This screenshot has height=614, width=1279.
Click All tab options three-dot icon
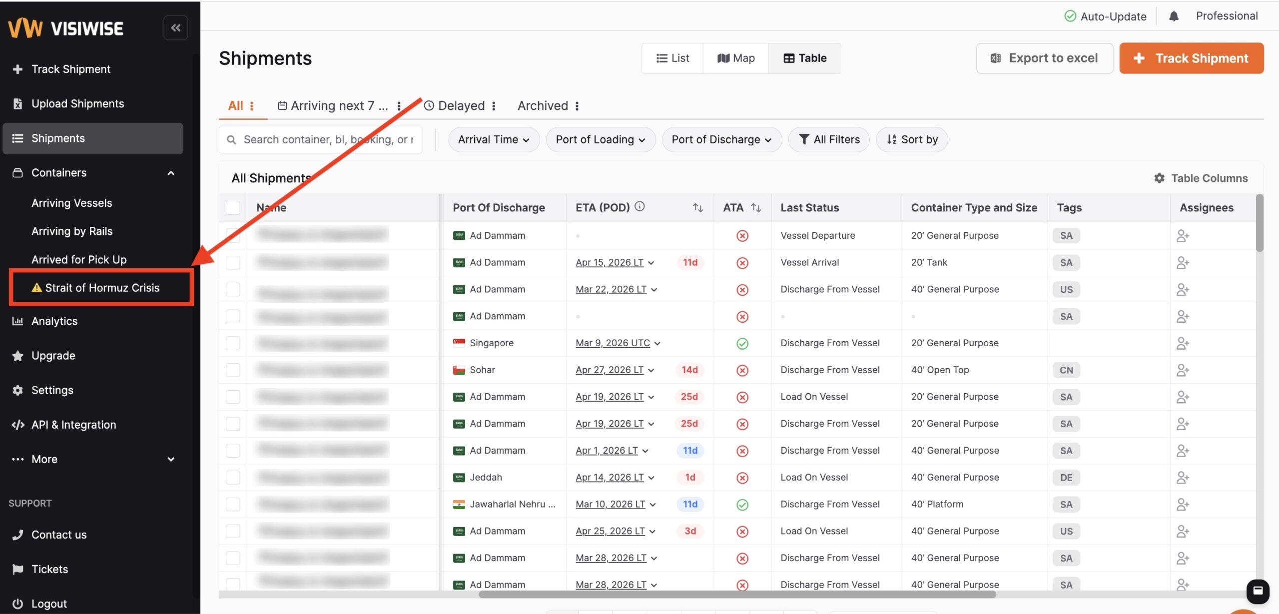pos(252,106)
